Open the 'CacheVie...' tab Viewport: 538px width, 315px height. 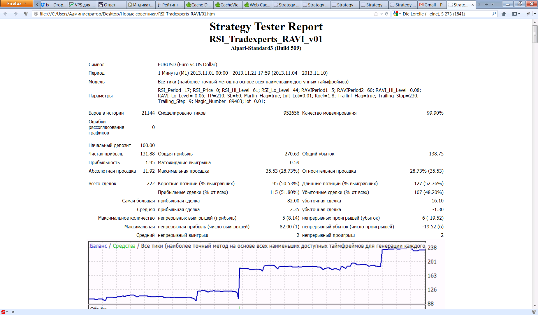pos(228,5)
